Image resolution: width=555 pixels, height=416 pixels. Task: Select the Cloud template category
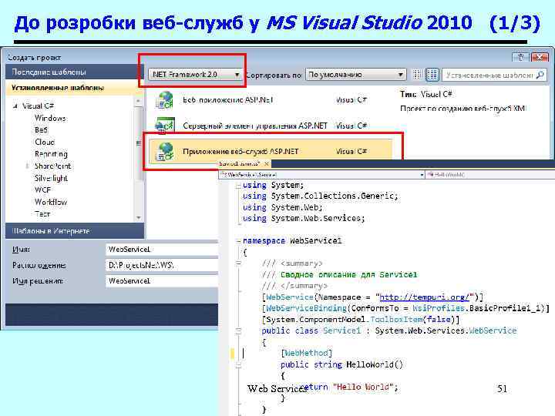click(x=45, y=142)
